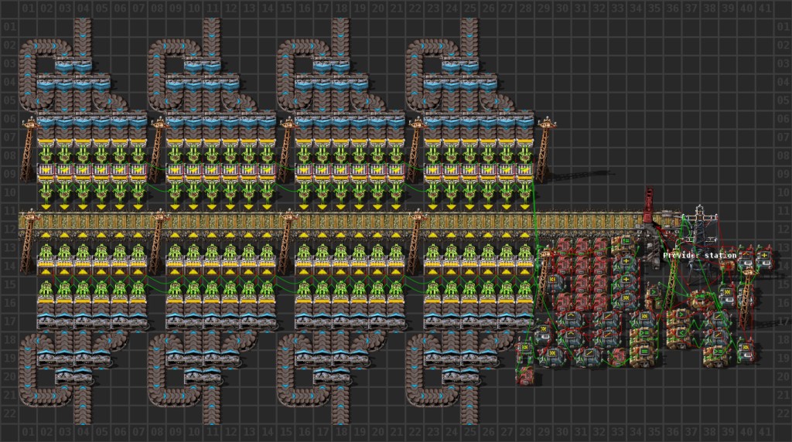Screen dimensions: 792x442
Task: Open the rightmost "*" combinator near row 19
Action: pyautogui.click(x=746, y=351)
